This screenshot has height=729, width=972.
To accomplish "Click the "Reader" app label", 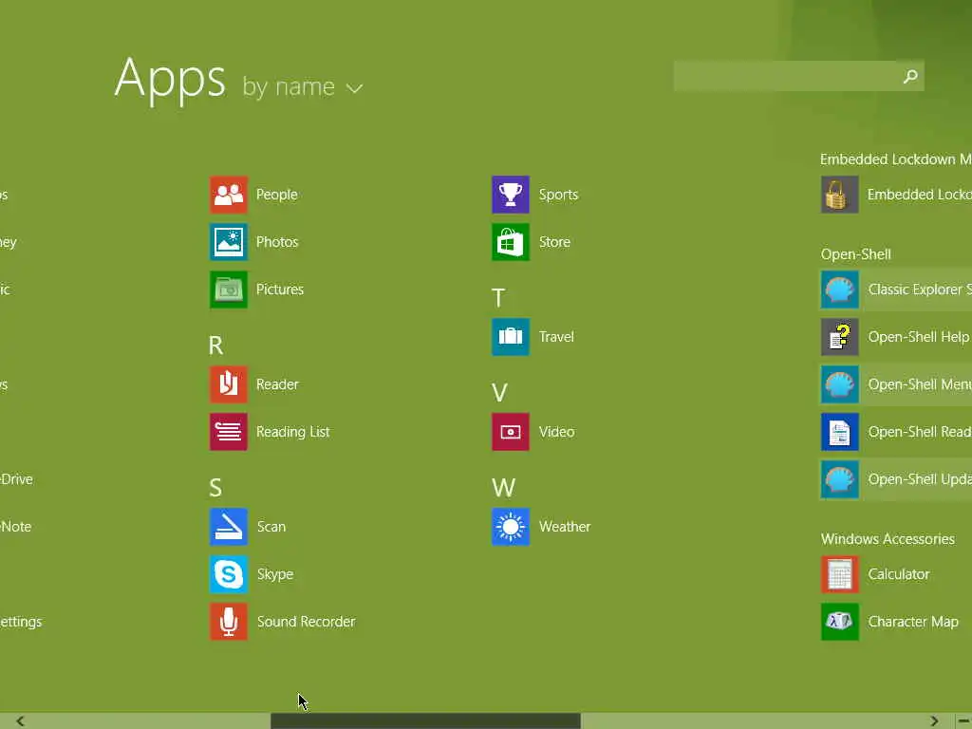I will click(277, 384).
